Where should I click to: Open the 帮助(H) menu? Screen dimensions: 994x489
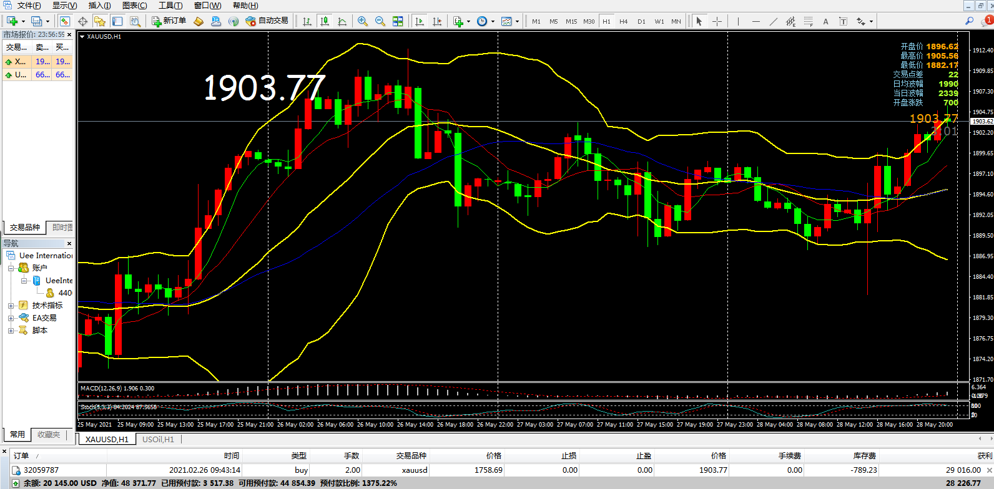[245, 6]
